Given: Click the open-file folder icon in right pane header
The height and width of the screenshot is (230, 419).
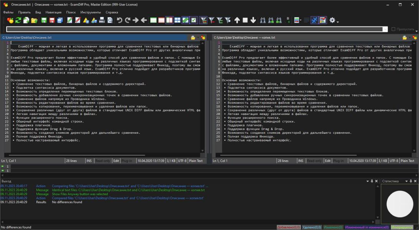Looking at the screenshot, I should click(404, 38).
